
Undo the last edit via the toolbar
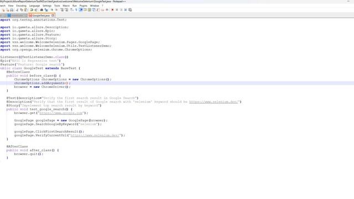pos(32,10)
